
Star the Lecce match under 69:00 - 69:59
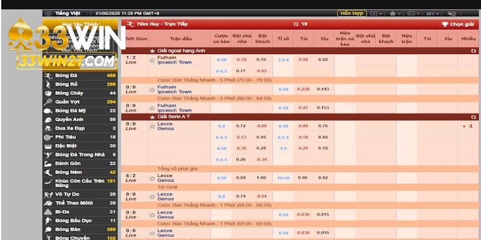(152, 233)
